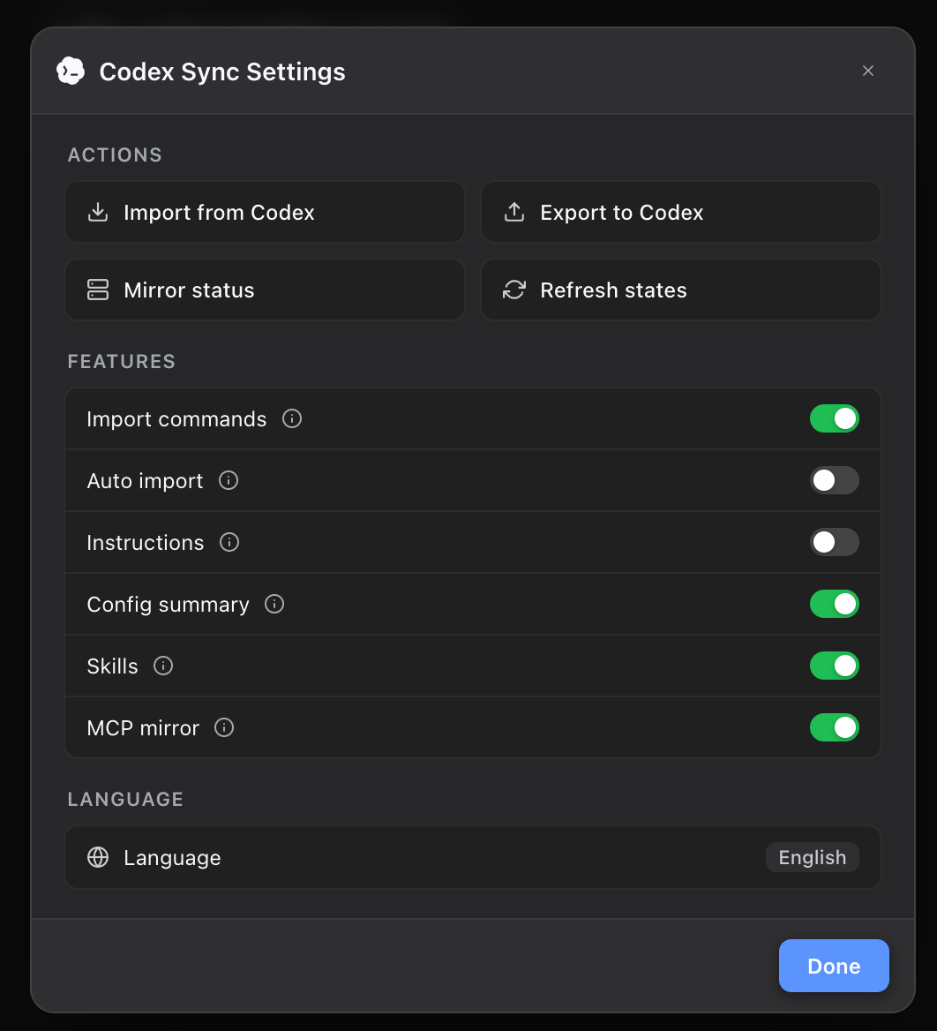Screen dimensions: 937x1031
Task: Click the ACTIONS section heading
Action: point(115,155)
